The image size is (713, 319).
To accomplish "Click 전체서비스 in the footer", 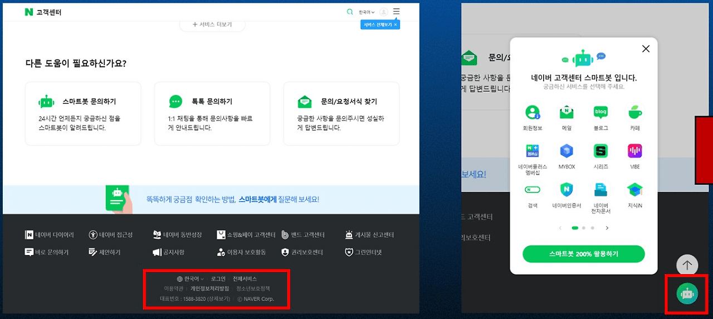I will pyautogui.click(x=245, y=279).
